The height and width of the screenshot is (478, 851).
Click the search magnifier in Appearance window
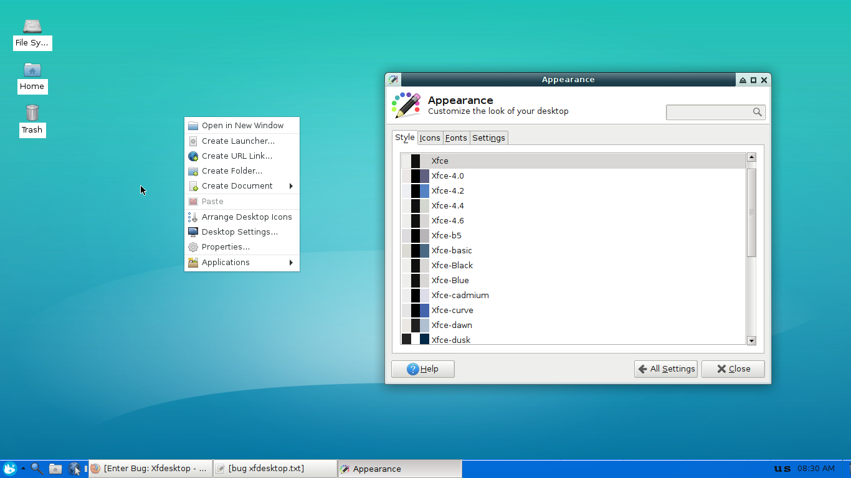tap(757, 112)
